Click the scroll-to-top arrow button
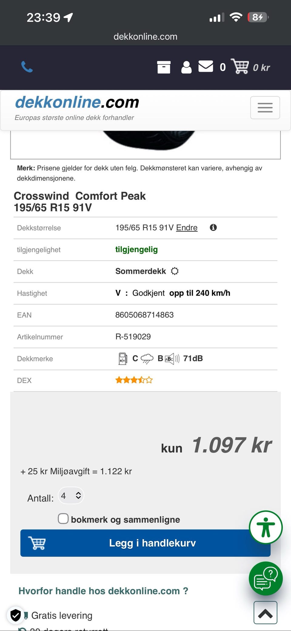 (265, 612)
